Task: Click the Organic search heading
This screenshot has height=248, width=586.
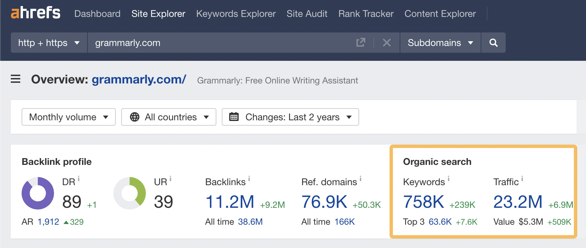Action: tap(437, 162)
